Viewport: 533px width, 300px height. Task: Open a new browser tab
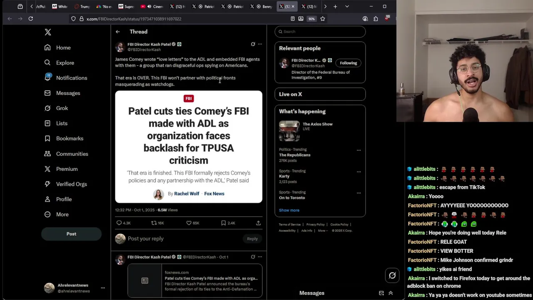(x=335, y=7)
